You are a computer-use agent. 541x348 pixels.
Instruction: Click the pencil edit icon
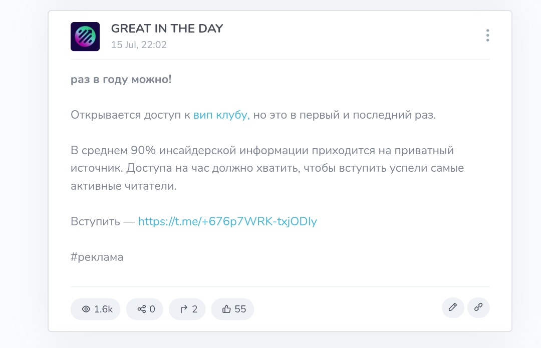click(x=453, y=307)
